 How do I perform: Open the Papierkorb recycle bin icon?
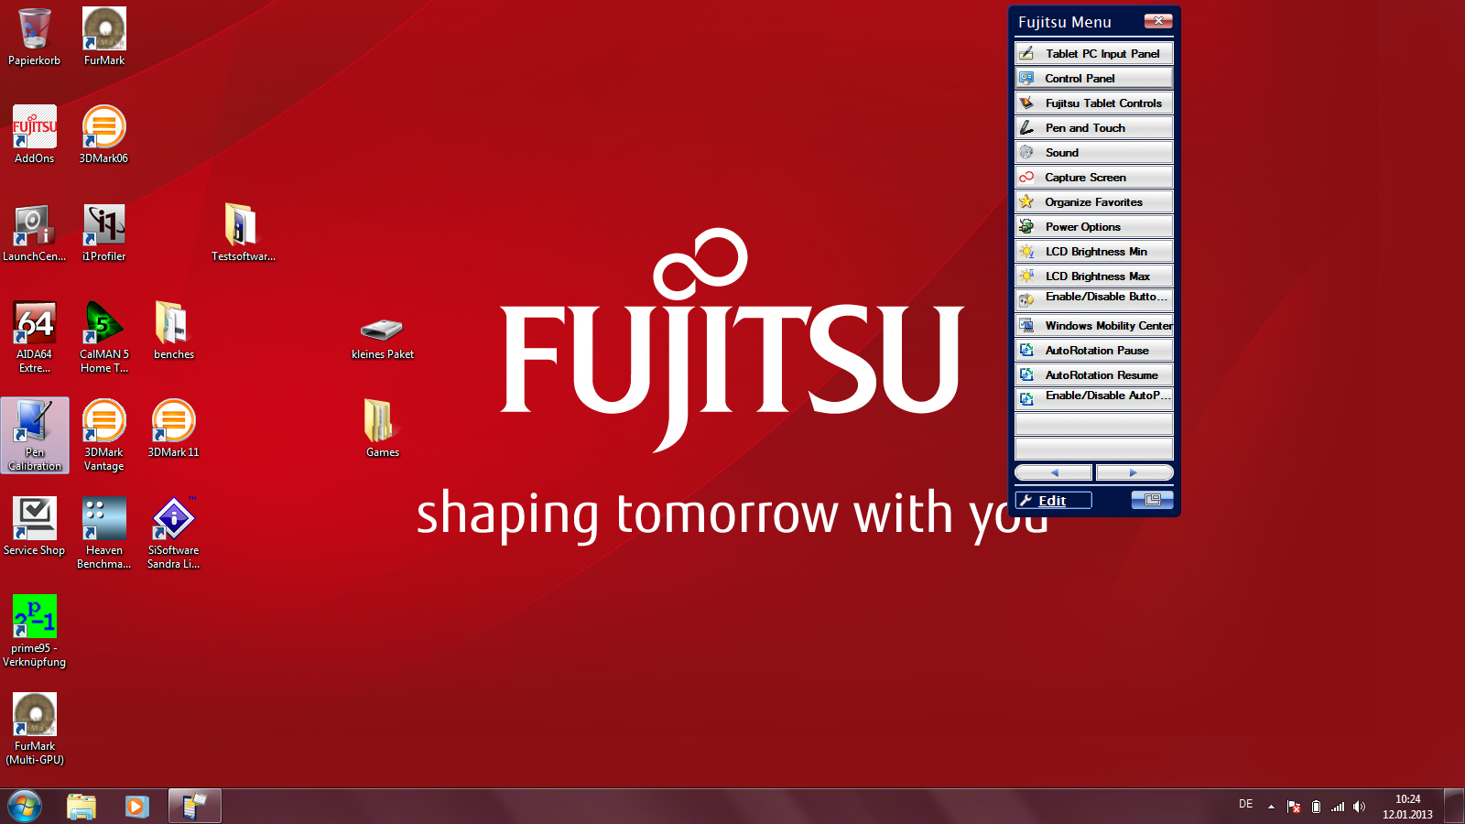pos(34,38)
